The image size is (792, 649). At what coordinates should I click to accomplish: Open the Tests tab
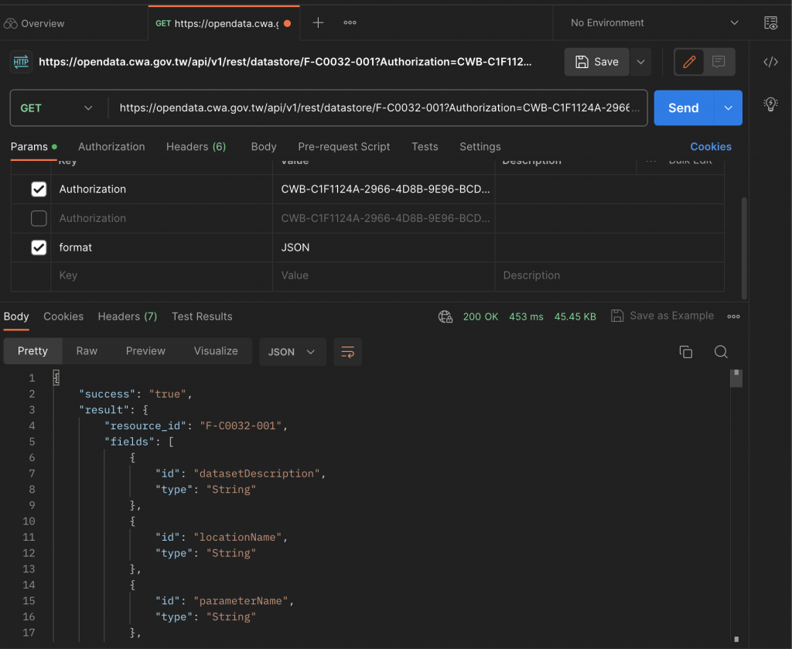[425, 146]
